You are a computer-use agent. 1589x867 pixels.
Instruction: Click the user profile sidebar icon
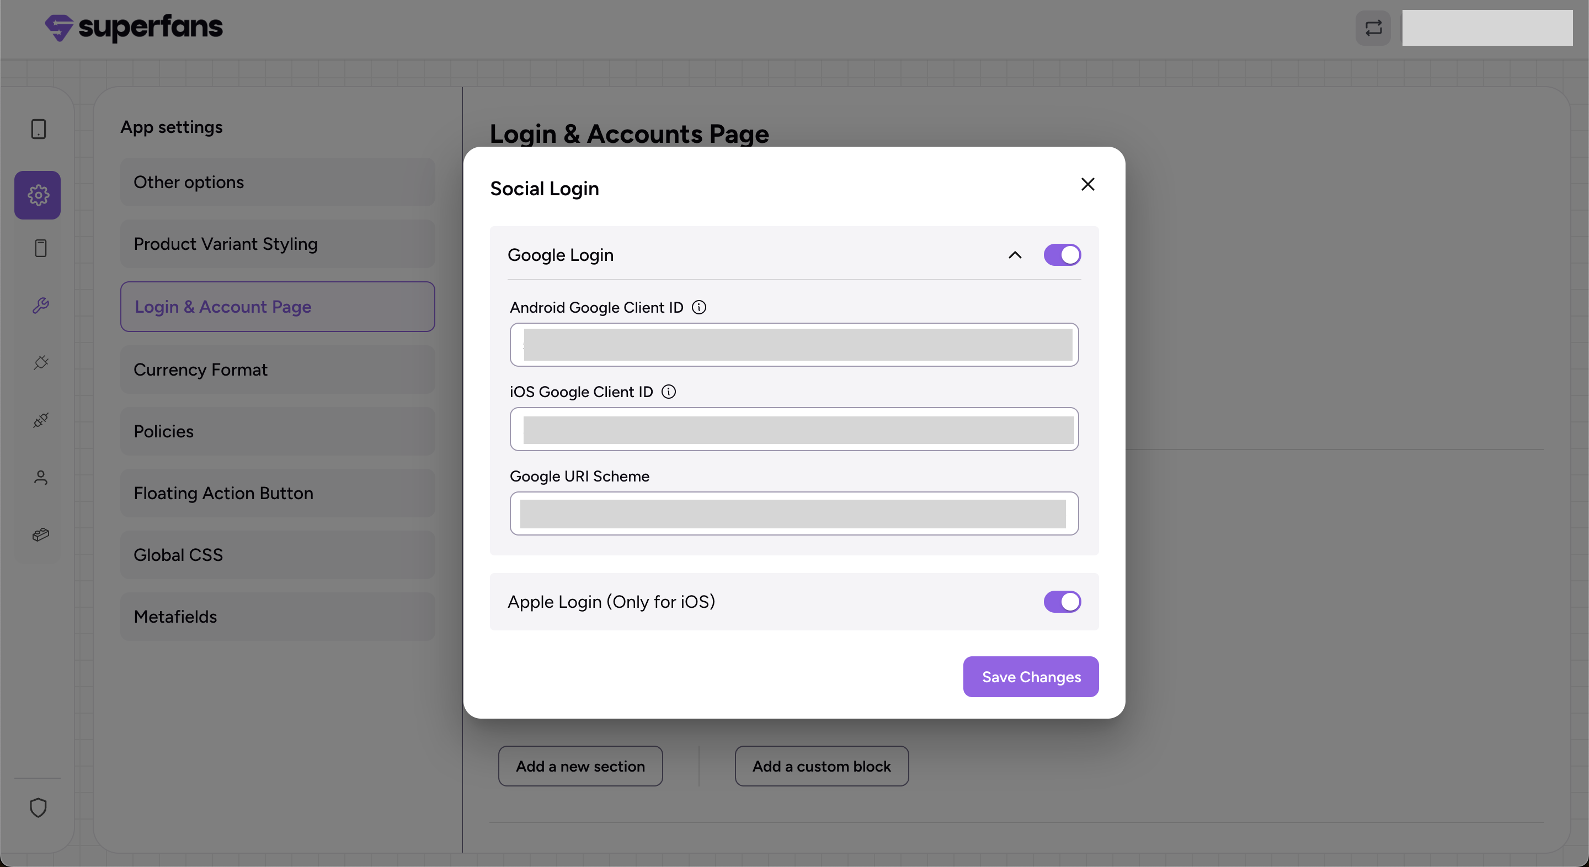[41, 477]
